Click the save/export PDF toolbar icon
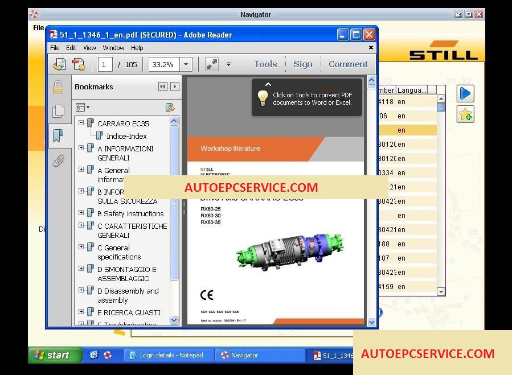Image resolution: width=512 pixels, height=375 pixels. coord(60,64)
